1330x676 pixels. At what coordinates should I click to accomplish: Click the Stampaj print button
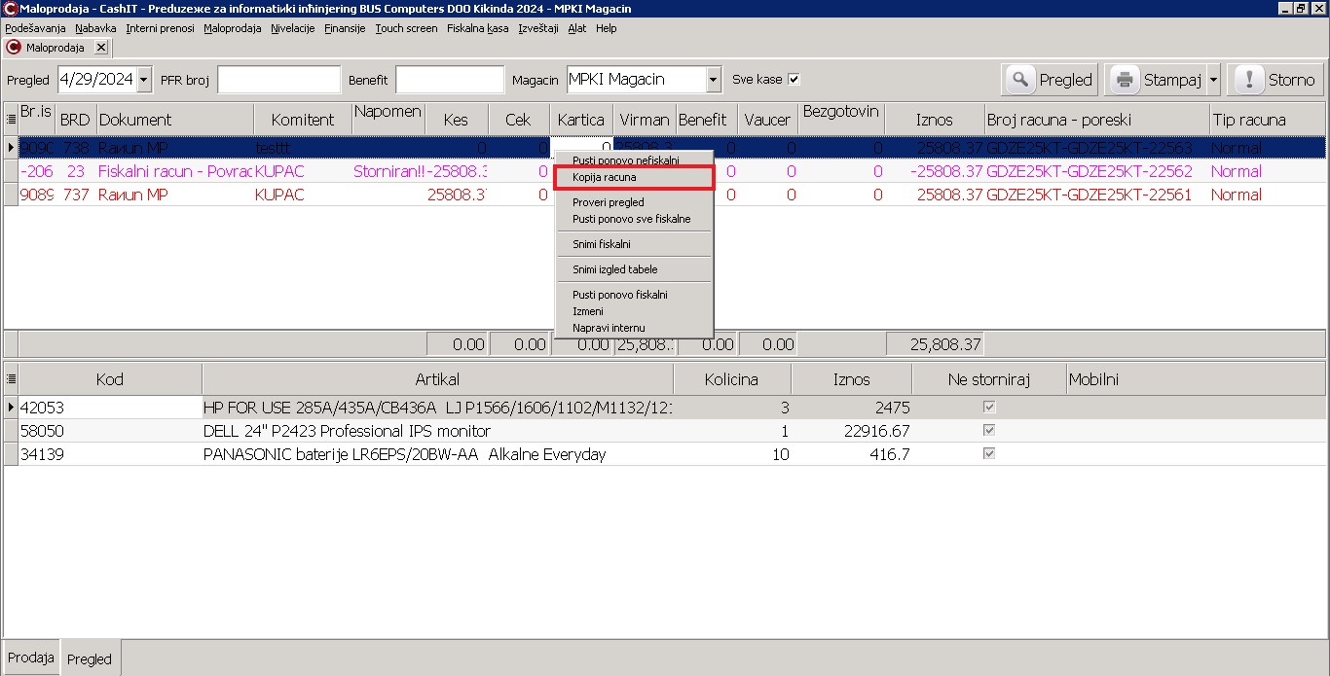(1156, 80)
